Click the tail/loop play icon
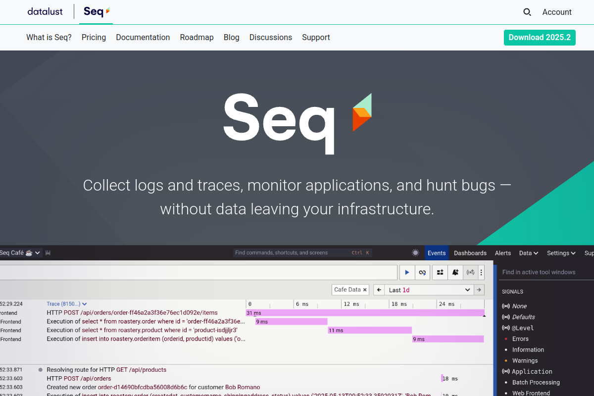Screen dimensions: 594x396 (422, 272)
